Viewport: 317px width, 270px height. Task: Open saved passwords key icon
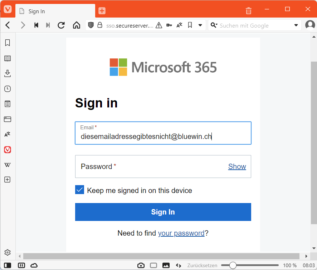[169, 25]
